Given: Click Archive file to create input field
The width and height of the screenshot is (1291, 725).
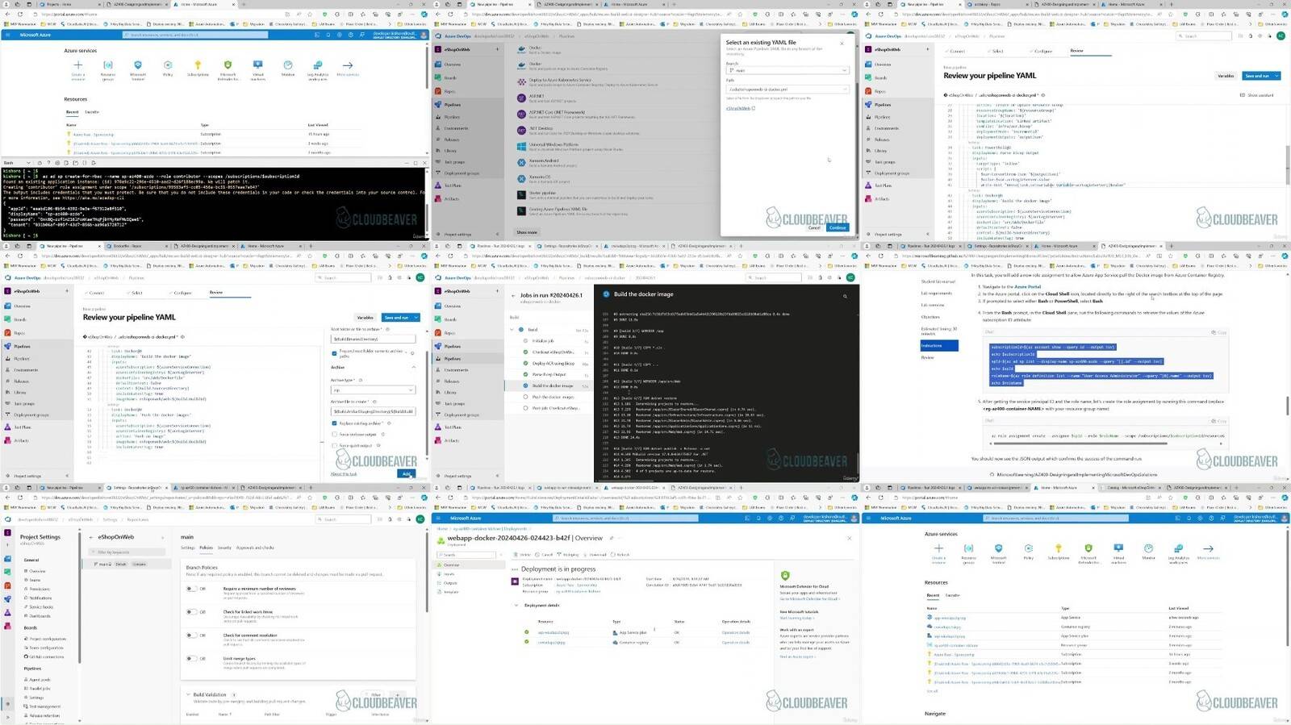Looking at the screenshot, I should [x=374, y=411].
